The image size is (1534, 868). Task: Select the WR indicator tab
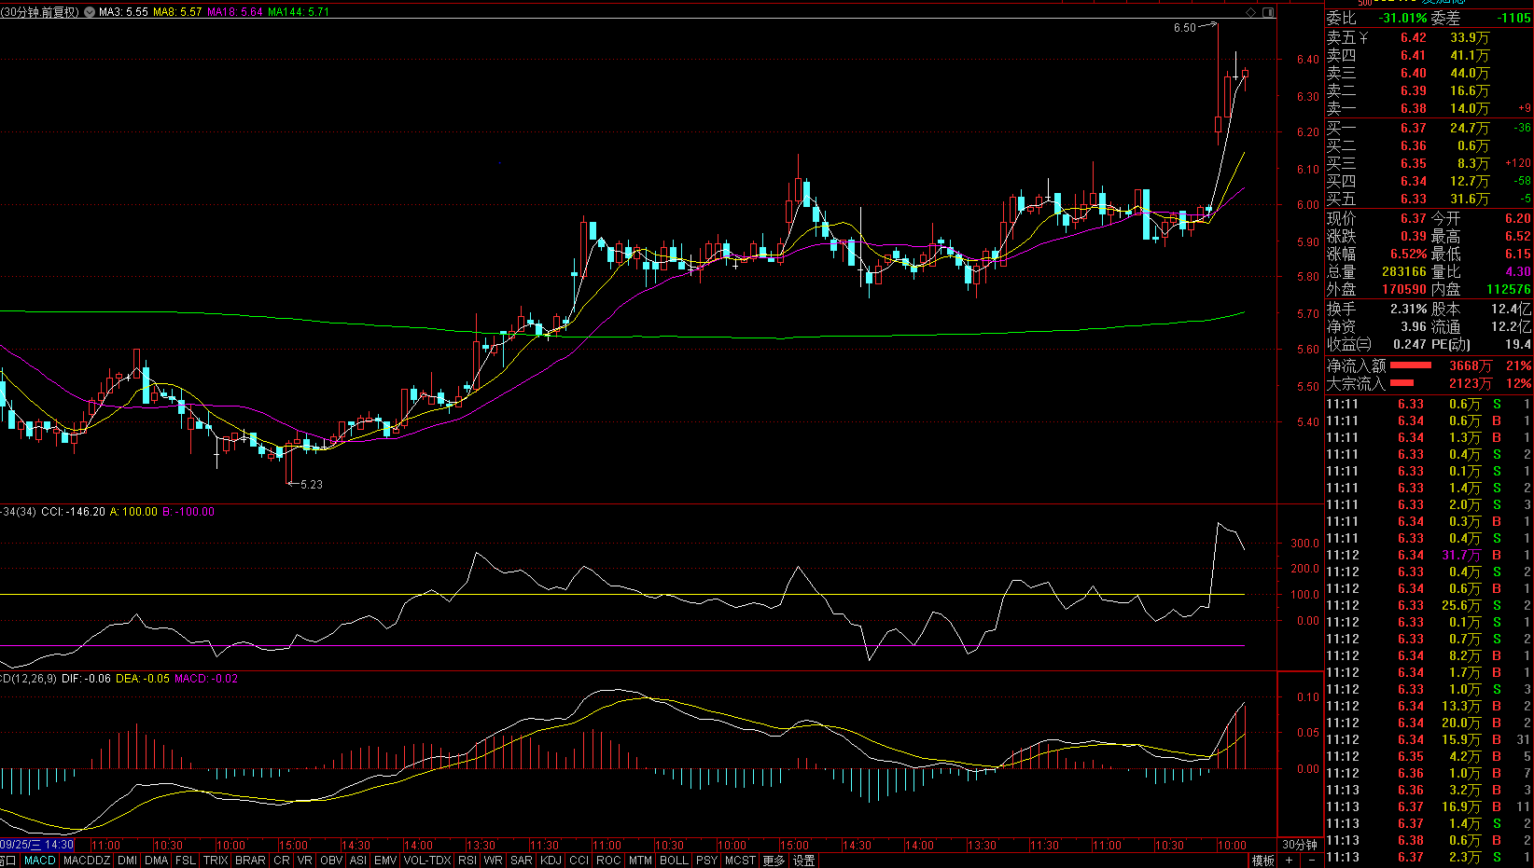[494, 861]
